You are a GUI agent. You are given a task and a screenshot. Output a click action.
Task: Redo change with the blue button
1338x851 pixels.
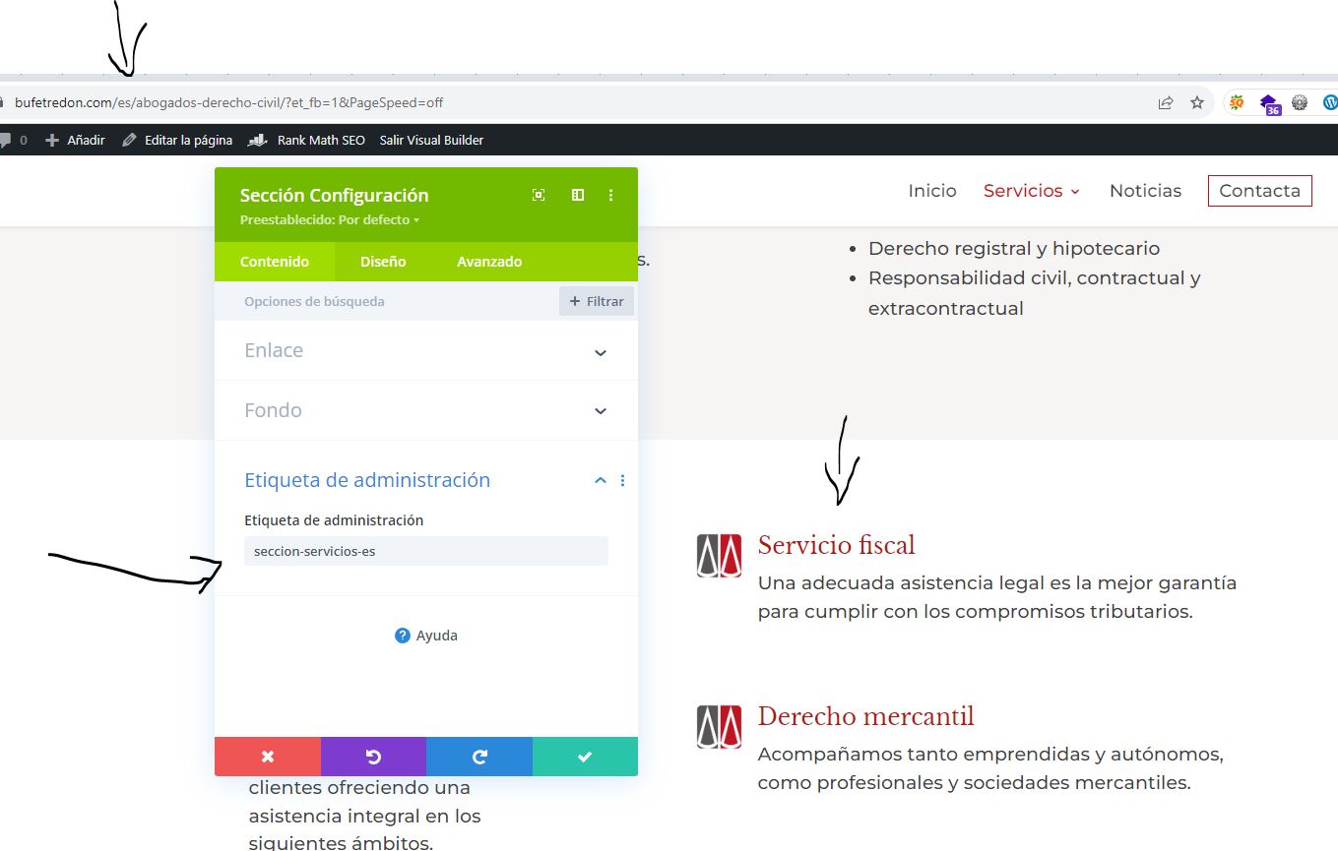tap(479, 757)
